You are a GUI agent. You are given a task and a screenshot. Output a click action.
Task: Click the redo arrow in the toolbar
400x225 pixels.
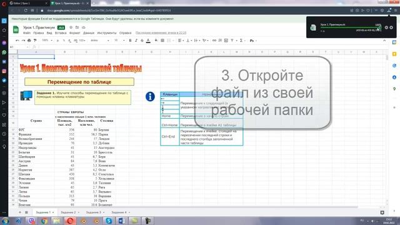point(23,41)
